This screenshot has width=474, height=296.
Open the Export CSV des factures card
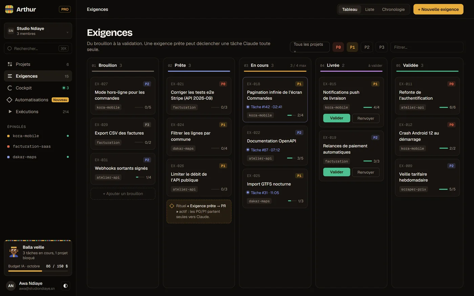[123, 134]
